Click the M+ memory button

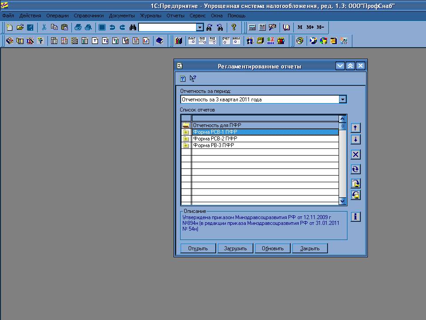(x=310, y=27)
